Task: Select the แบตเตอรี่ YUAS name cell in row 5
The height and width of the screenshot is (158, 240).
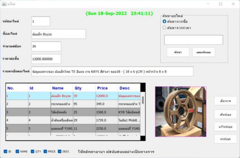Action: [x=62, y=128]
